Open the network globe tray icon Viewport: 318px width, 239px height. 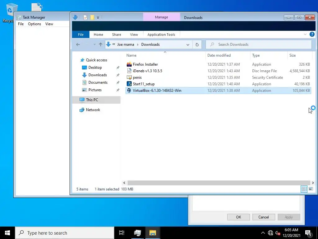point(270,233)
